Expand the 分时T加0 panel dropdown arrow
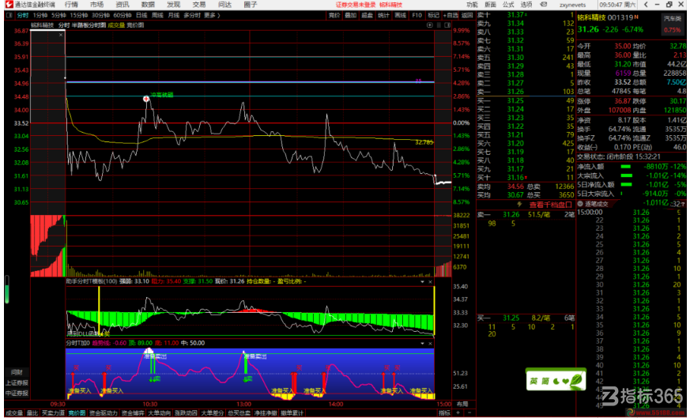 (x=422, y=343)
